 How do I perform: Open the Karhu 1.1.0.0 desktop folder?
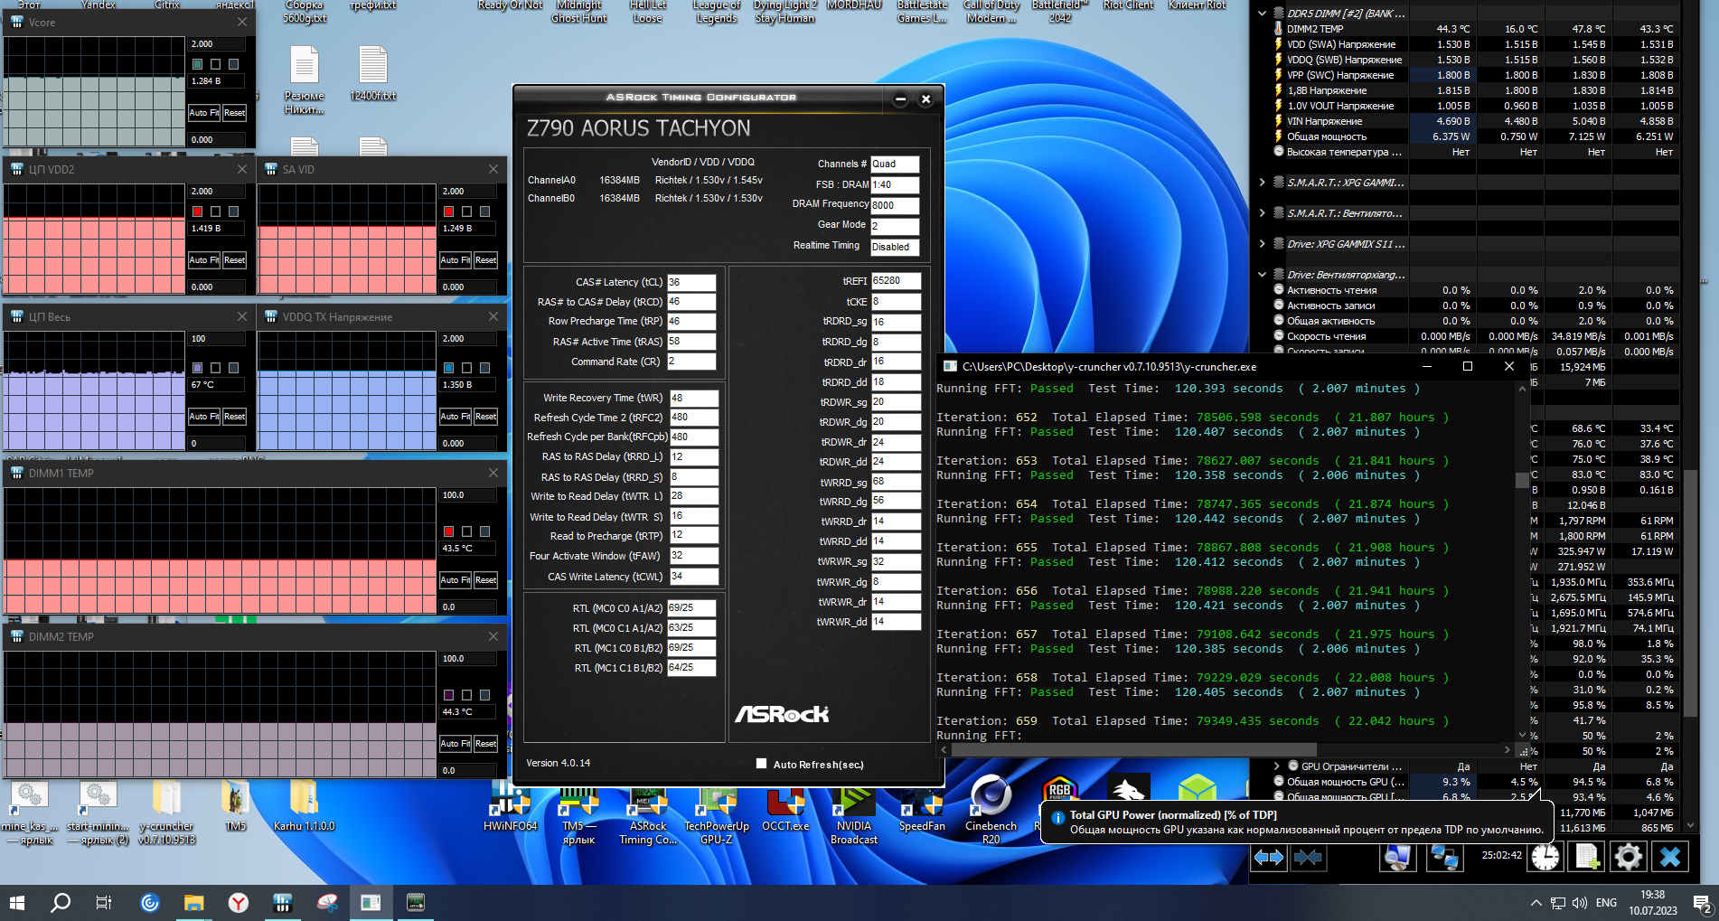304,805
